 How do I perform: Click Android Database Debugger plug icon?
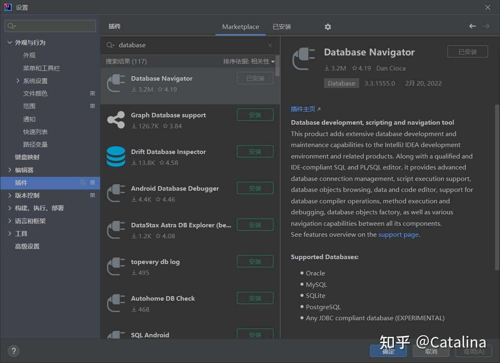click(116, 194)
